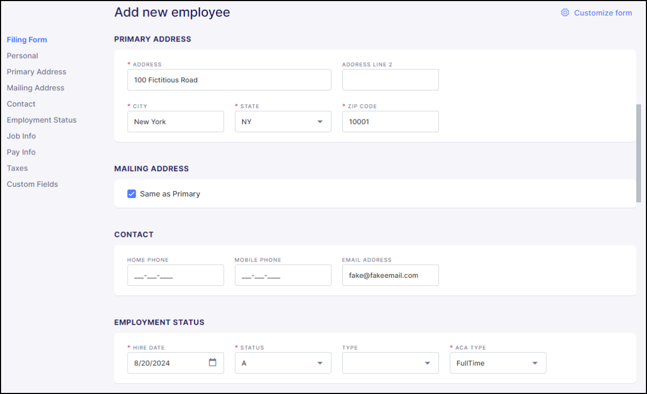Focus the Zip Code input field
This screenshot has width=647, height=394.
pyautogui.click(x=390, y=122)
